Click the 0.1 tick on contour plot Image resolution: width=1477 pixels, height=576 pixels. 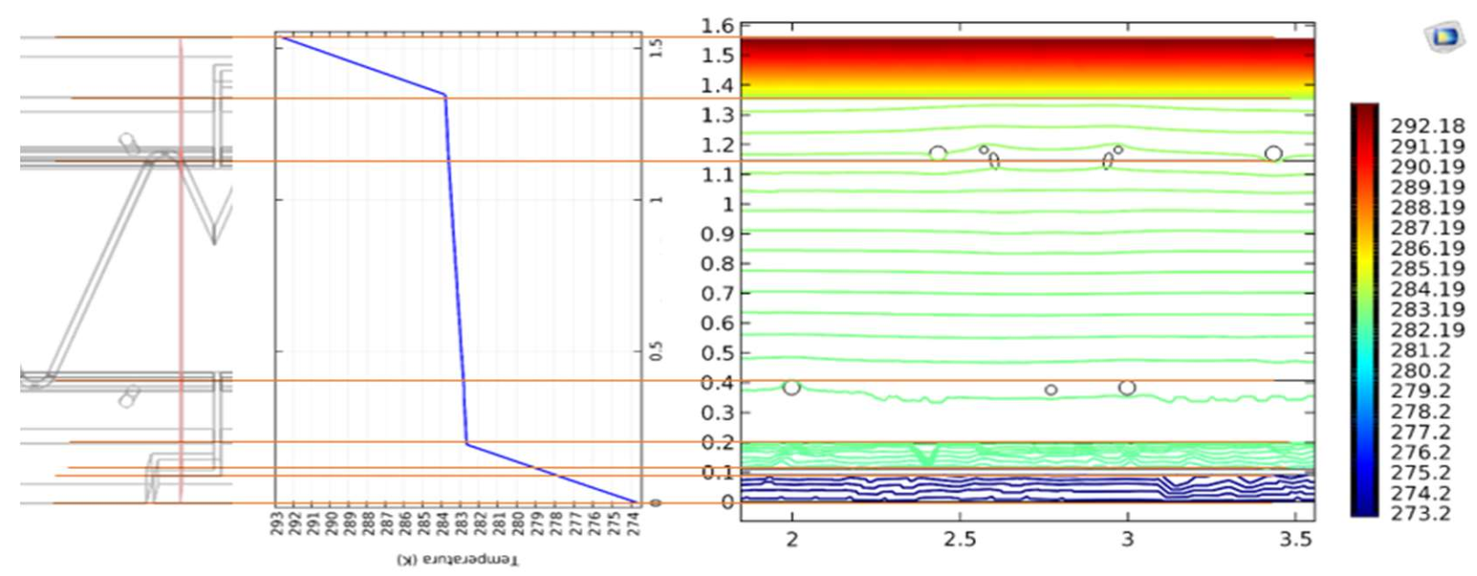[717, 472]
